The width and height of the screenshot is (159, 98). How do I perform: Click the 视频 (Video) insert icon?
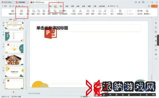88,11
